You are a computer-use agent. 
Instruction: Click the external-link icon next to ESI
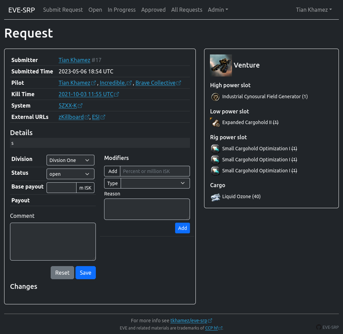click(x=103, y=117)
